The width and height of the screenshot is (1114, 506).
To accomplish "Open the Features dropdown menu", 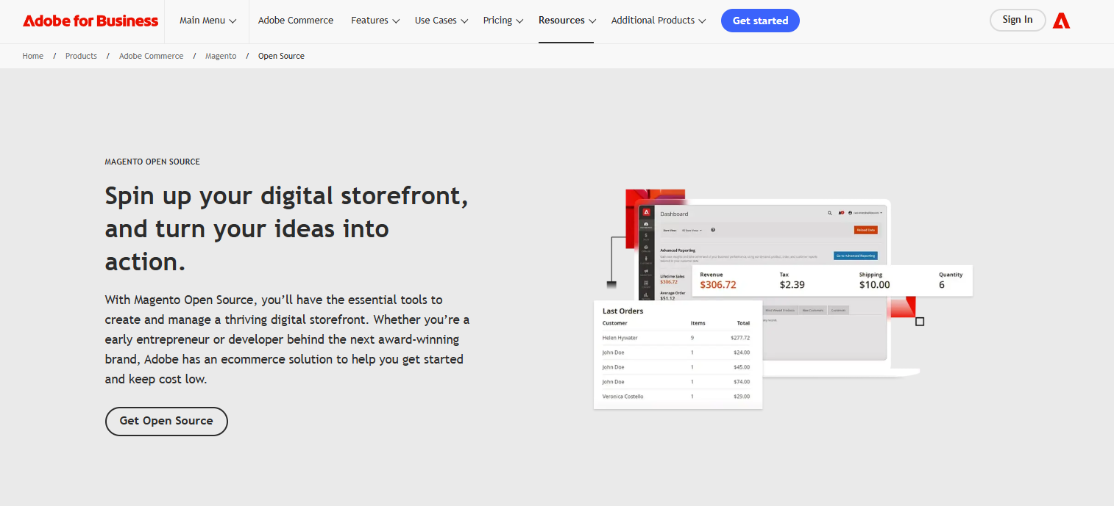I will pos(375,21).
